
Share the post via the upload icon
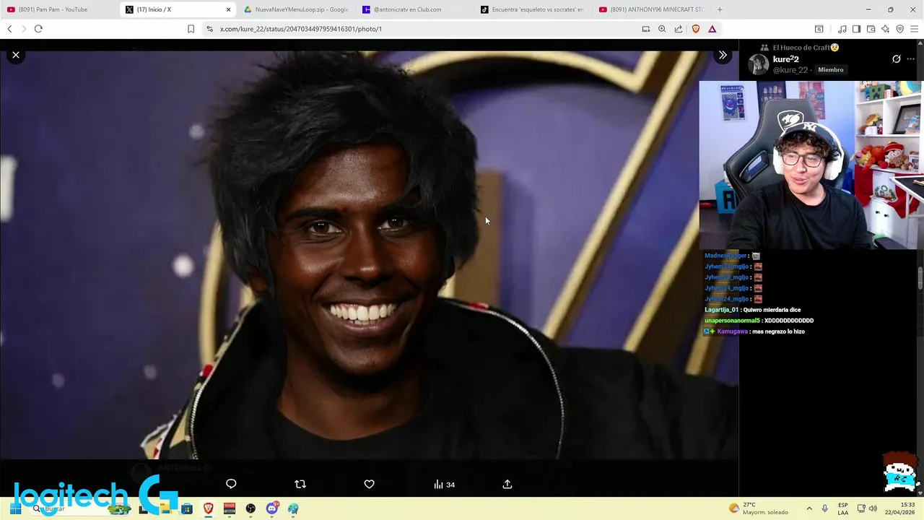(507, 484)
